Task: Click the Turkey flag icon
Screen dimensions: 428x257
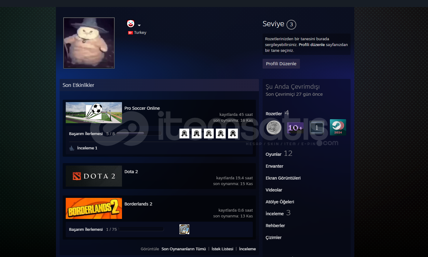Action: click(130, 33)
